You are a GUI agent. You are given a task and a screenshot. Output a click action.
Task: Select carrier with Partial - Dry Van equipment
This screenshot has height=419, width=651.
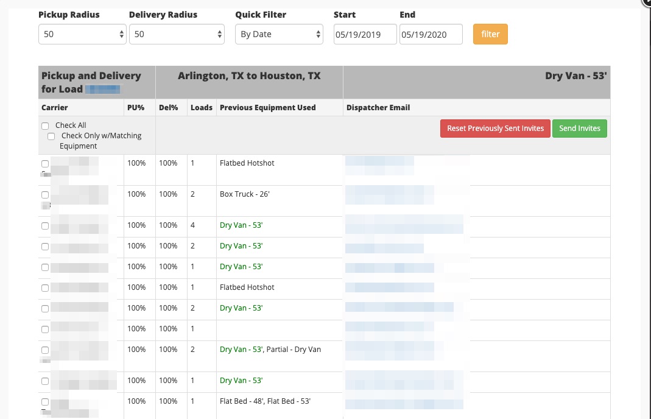(x=45, y=350)
